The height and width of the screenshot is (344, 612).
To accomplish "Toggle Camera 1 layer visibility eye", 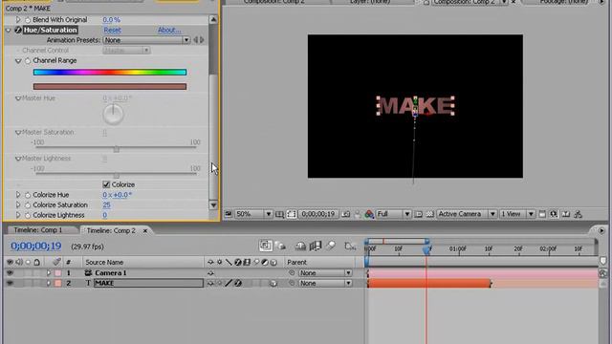I will pos(10,273).
